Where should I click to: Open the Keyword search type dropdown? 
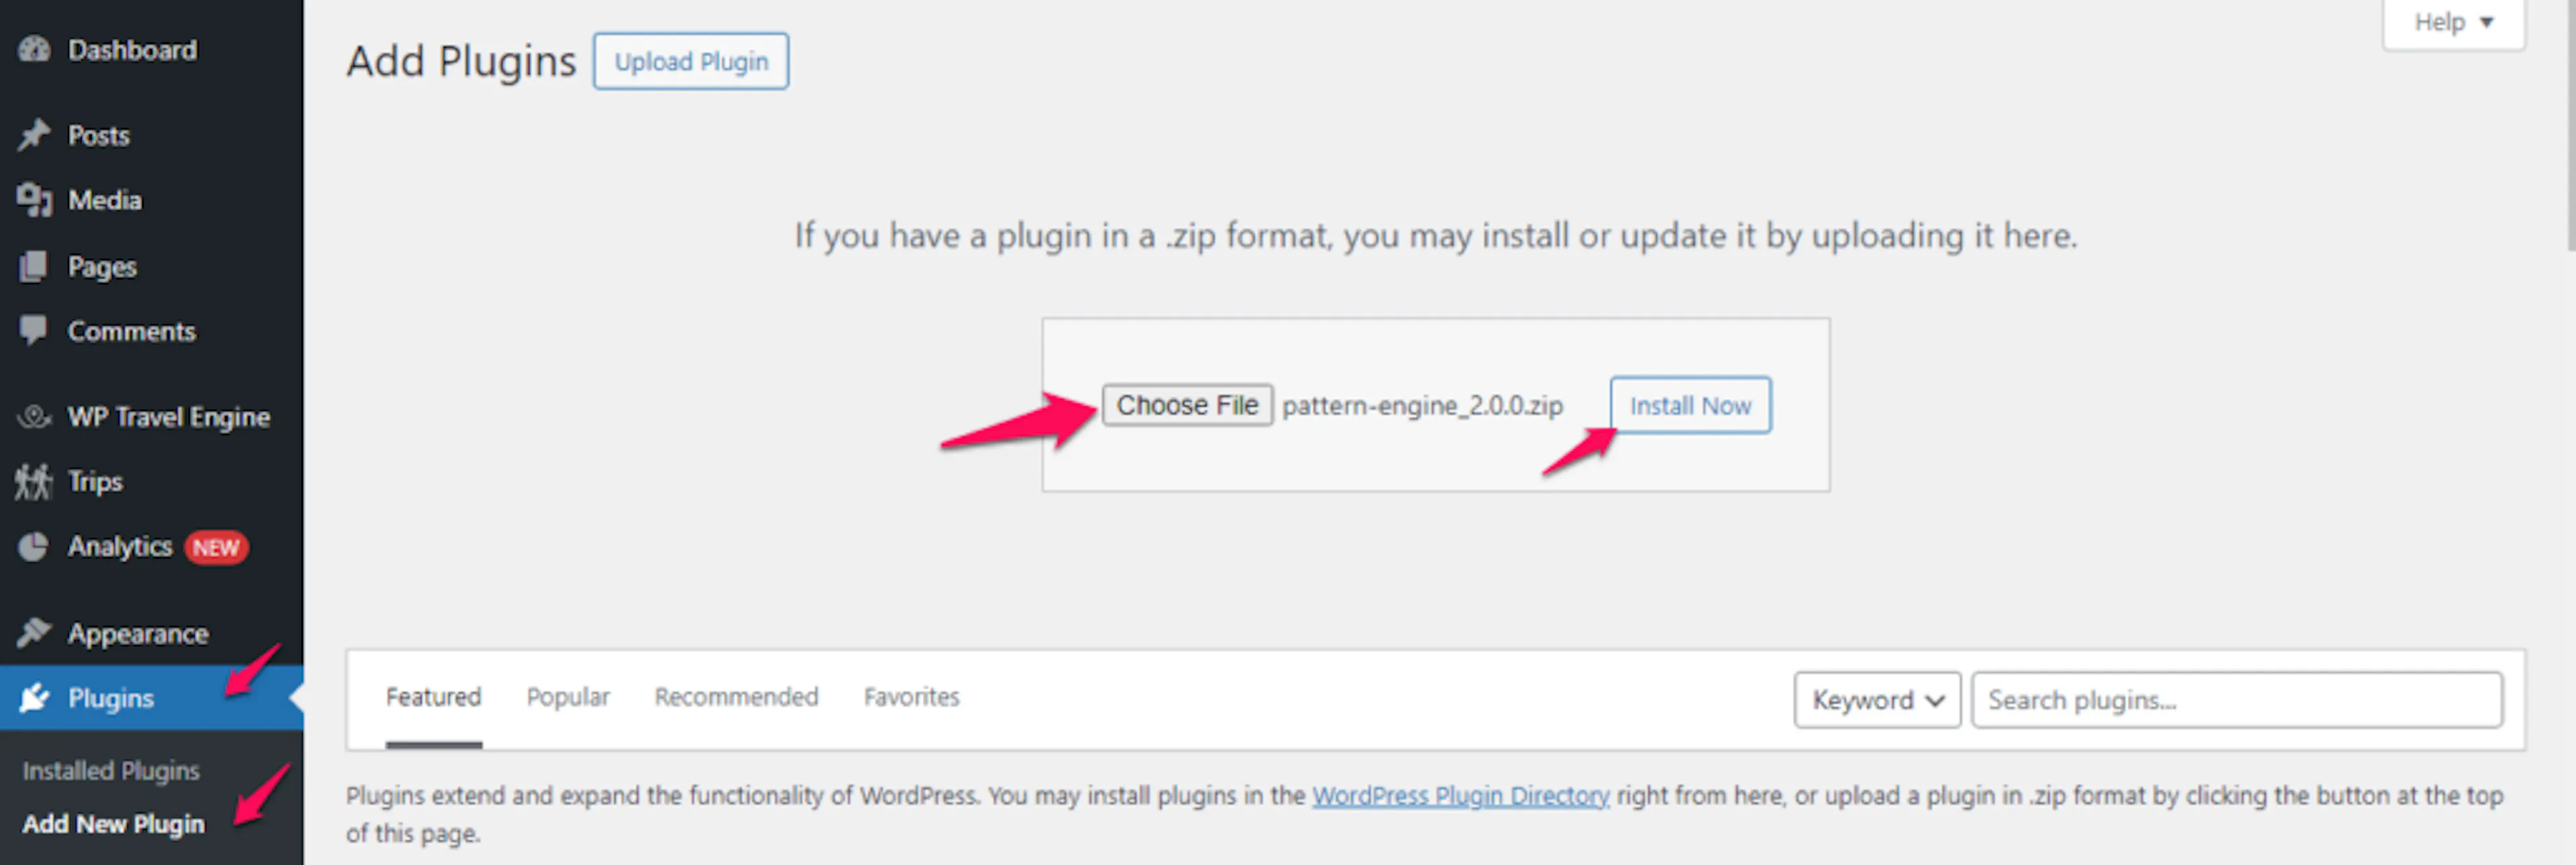[1877, 700]
